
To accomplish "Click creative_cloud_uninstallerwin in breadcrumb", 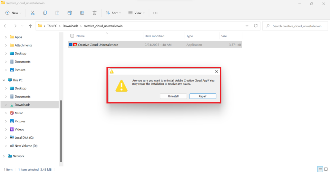I will (103, 26).
